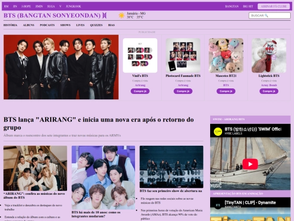Open the JUNGKOOK member link
Screen dimensions: 294x221
[x=73, y=7]
